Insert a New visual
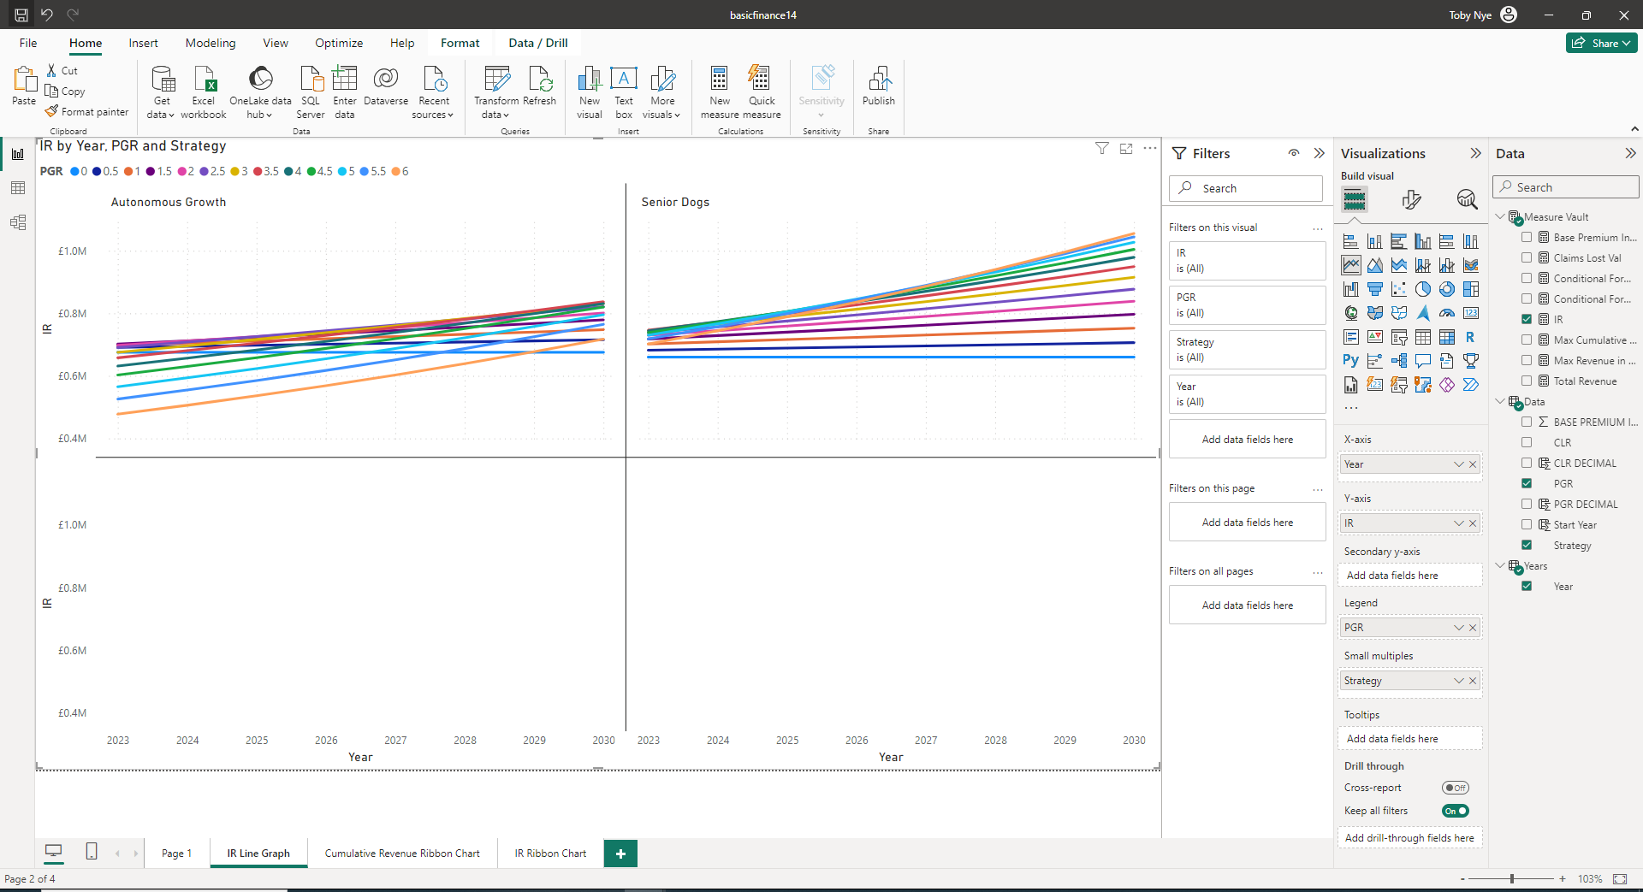The width and height of the screenshot is (1643, 892). click(590, 92)
